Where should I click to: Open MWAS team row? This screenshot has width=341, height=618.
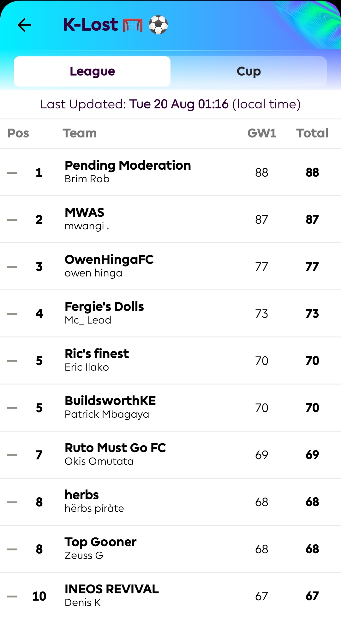pyautogui.click(x=170, y=219)
